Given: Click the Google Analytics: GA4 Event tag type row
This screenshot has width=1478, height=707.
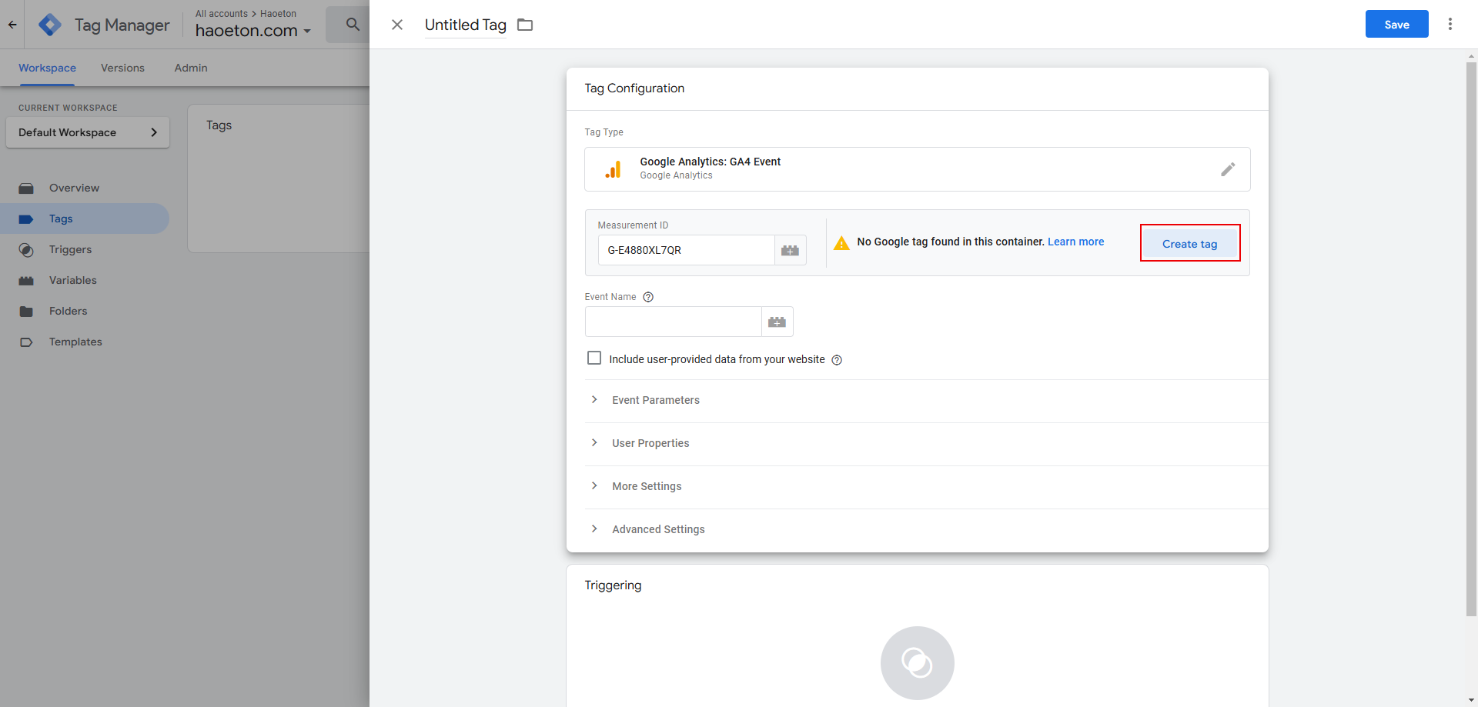Looking at the screenshot, I should point(917,169).
